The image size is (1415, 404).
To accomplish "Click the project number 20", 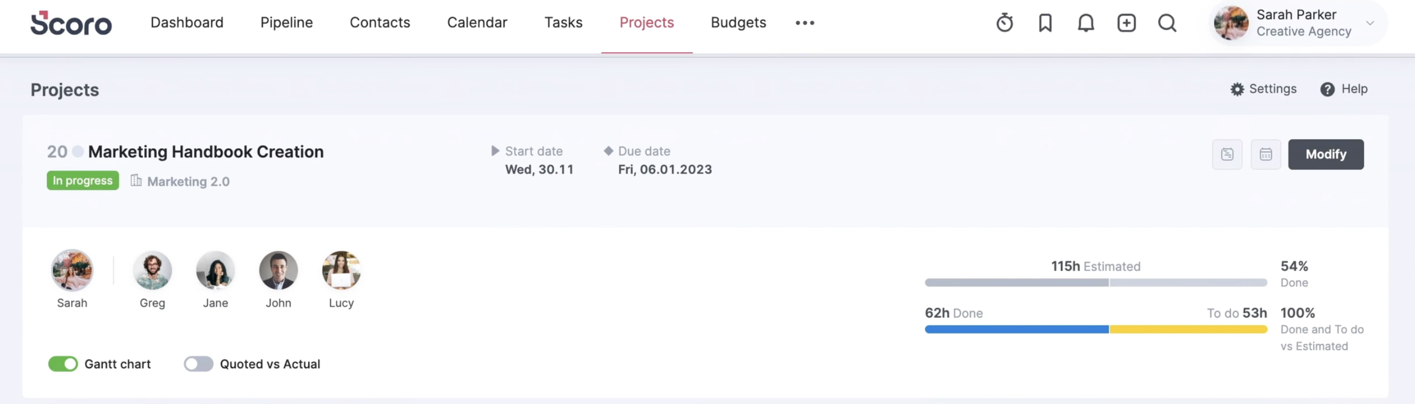I will (x=57, y=152).
